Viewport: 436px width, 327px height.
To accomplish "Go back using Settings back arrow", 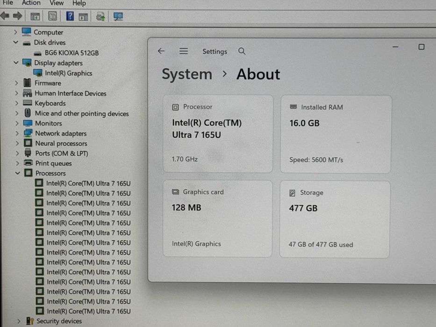I will (161, 51).
